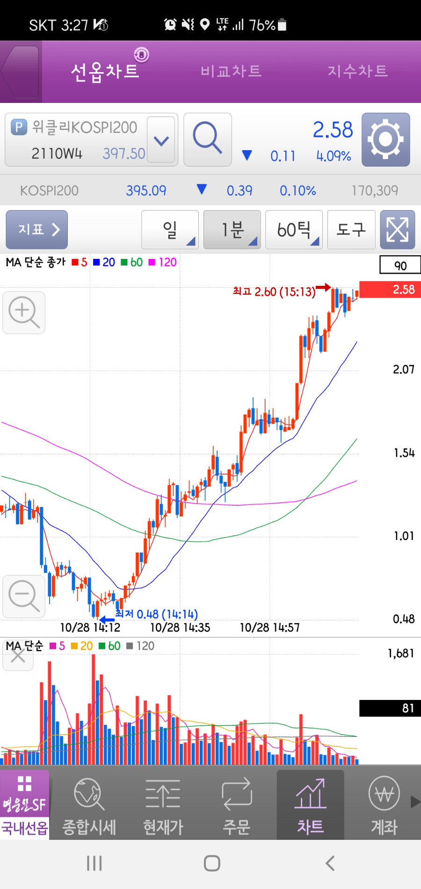The width and height of the screenshot is (421, 889).
Task: Tap alarm icon in status bar
Action: (x=170, y=25)
